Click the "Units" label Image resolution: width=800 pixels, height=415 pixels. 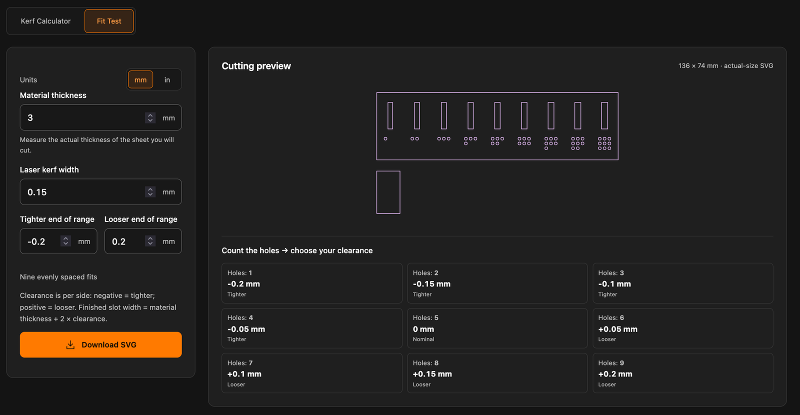pos(28,80)
